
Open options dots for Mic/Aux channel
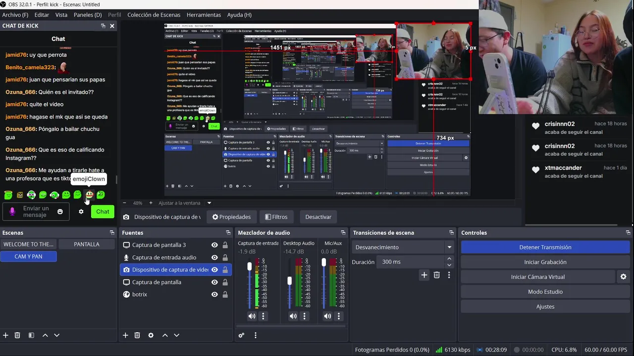339,316
